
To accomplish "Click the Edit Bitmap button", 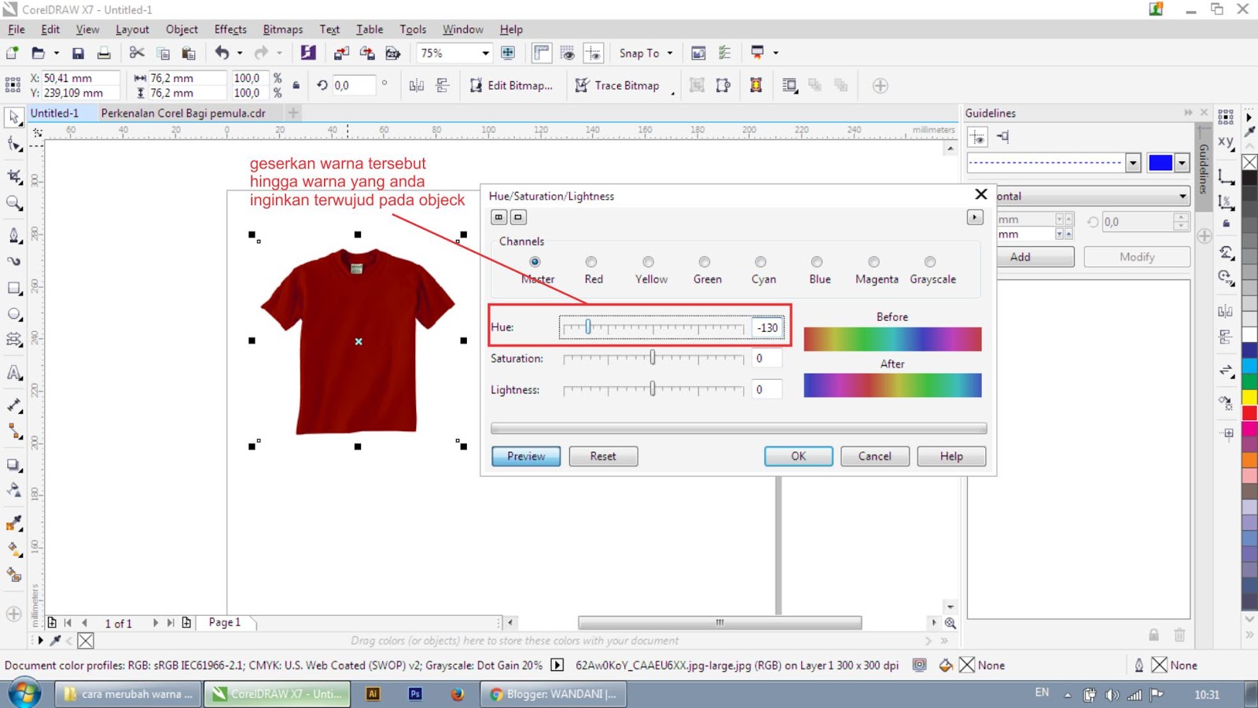I will (511, 85).
